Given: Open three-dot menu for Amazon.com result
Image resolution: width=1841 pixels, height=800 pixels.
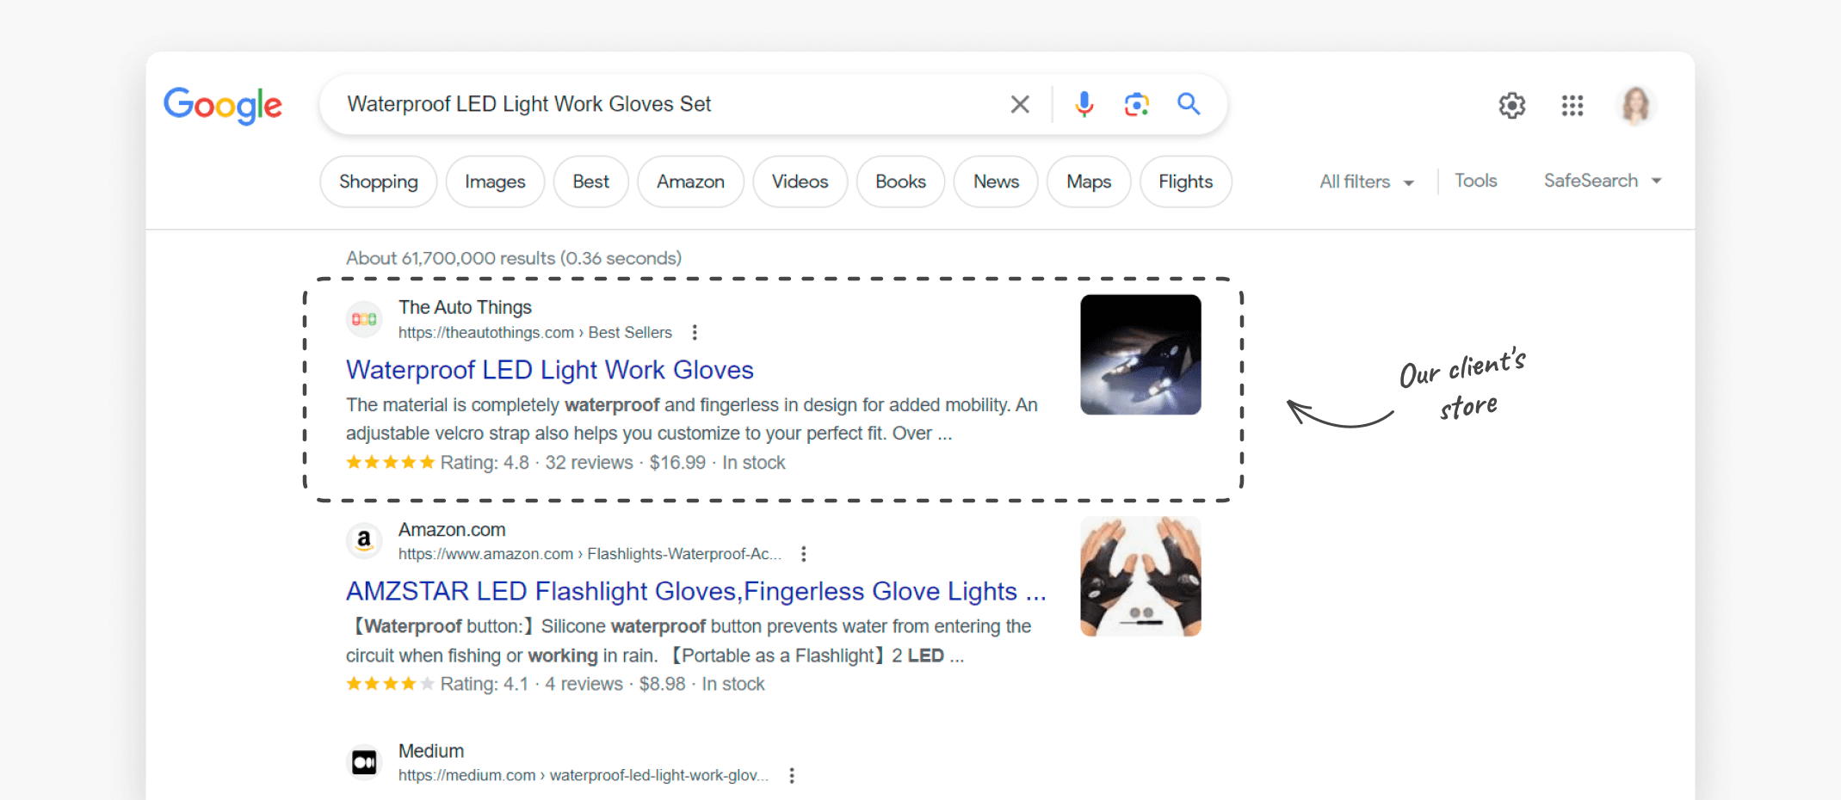Looking at the screenshot, I should pos(803,554).
